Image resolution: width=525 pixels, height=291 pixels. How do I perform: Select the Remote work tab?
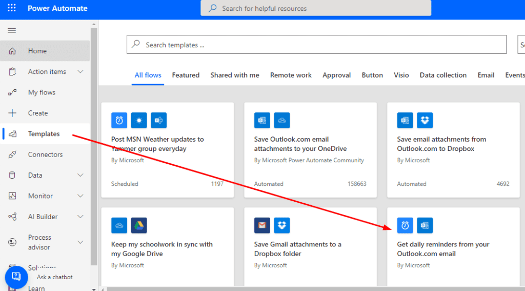pos(291,75)
